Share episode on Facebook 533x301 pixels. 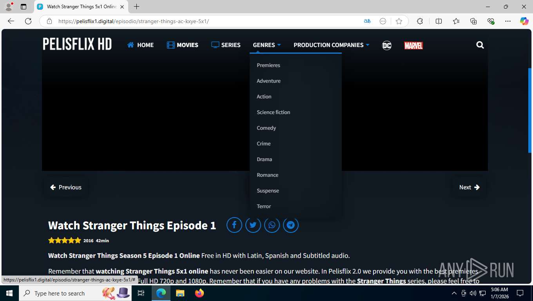click(x=234, y=225)
